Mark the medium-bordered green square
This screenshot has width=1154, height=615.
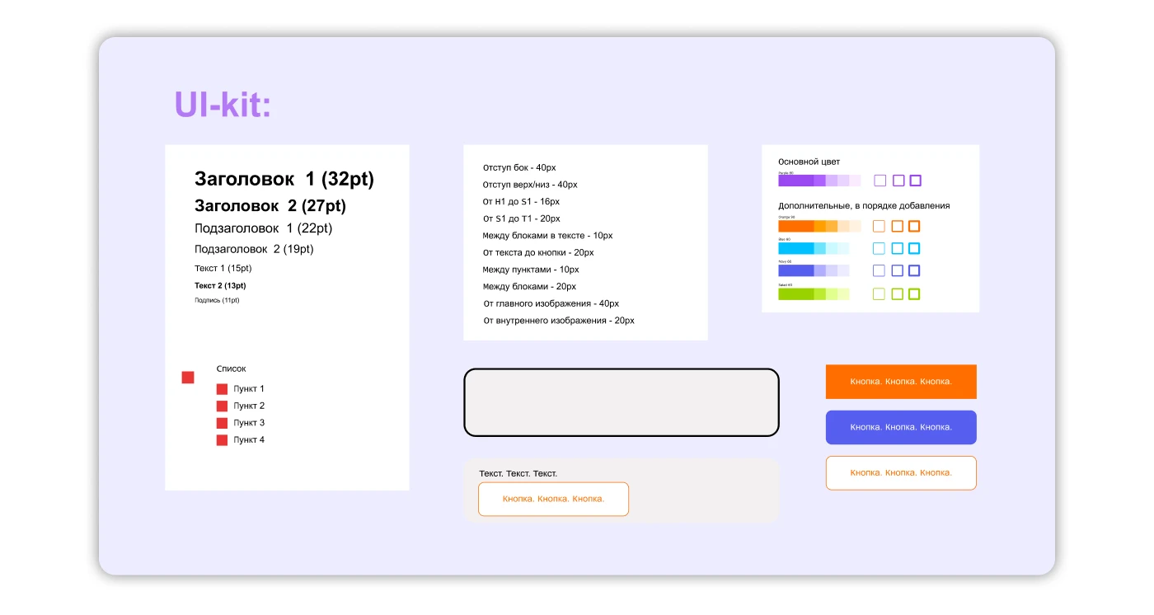897,294
